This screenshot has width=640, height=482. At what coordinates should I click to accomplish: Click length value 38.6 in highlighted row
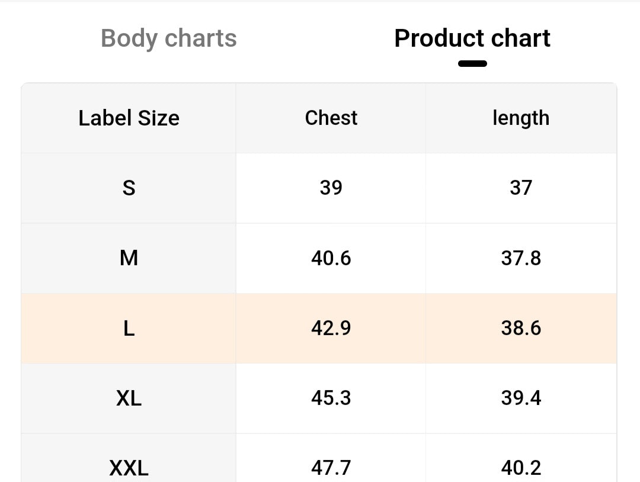coord(521,328)
